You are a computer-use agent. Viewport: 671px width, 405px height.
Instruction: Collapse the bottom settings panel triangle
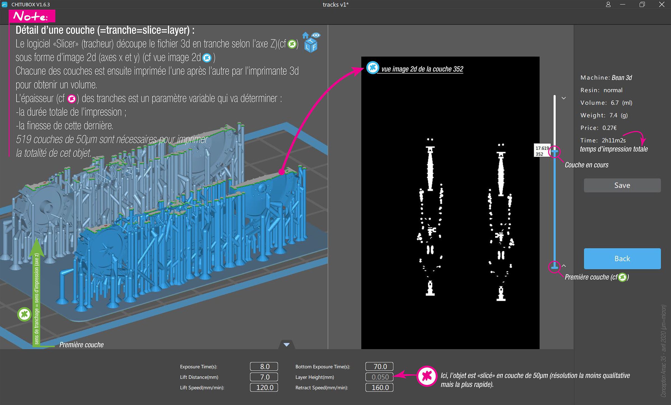(286, 344)
